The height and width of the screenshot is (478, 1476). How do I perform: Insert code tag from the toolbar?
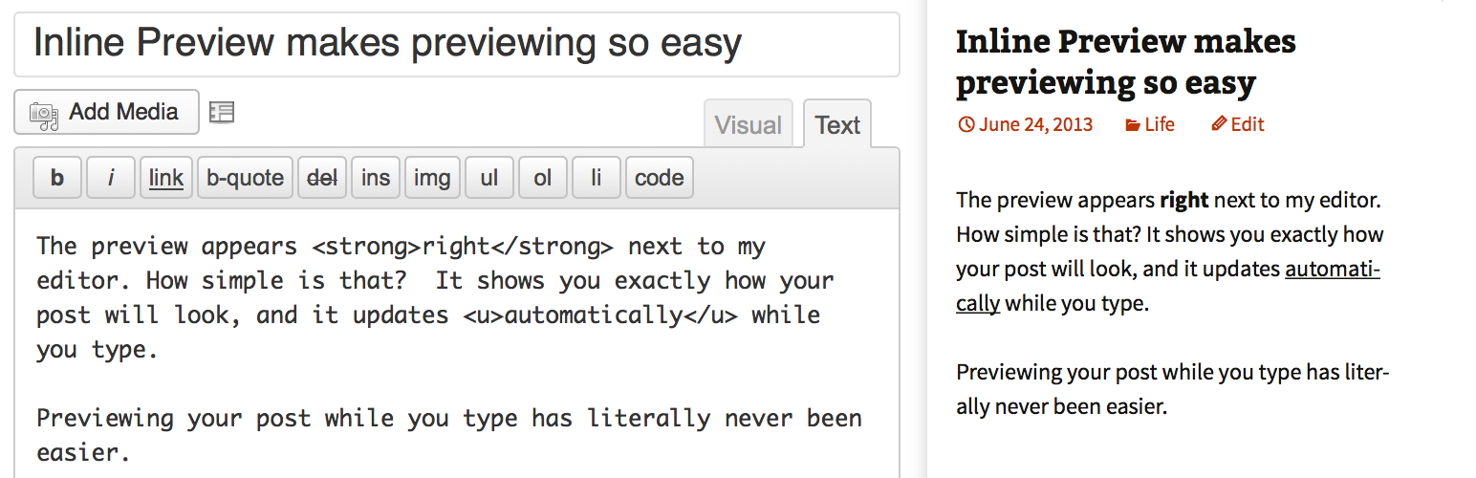660,178
